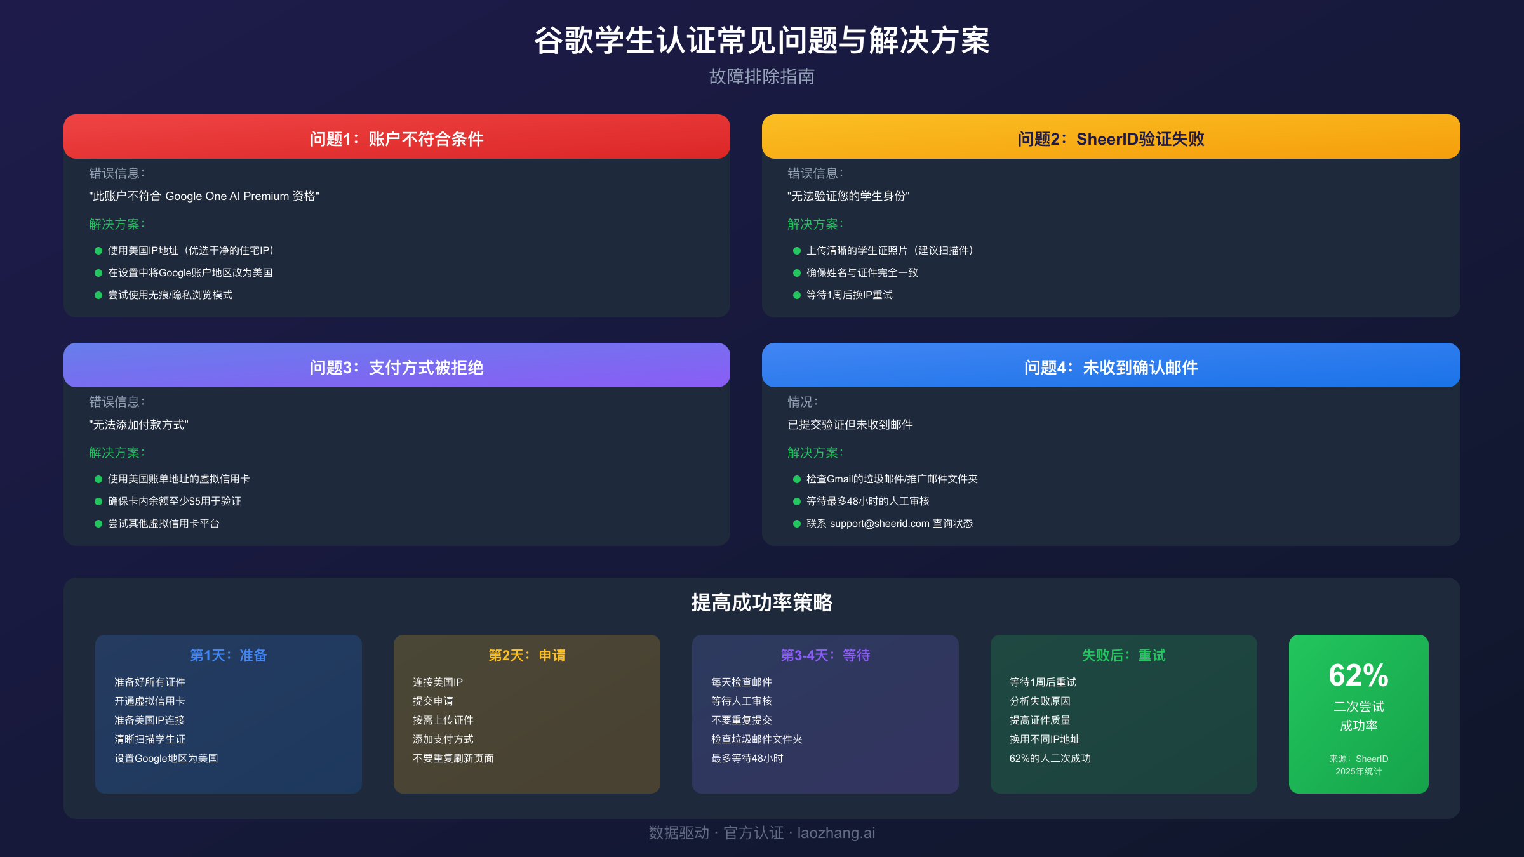The height and width of the screenshot is (857, 1524).
Task: Click the purple 问题3 支付方式被拒绝 header
Action: [x=396, y=366]
